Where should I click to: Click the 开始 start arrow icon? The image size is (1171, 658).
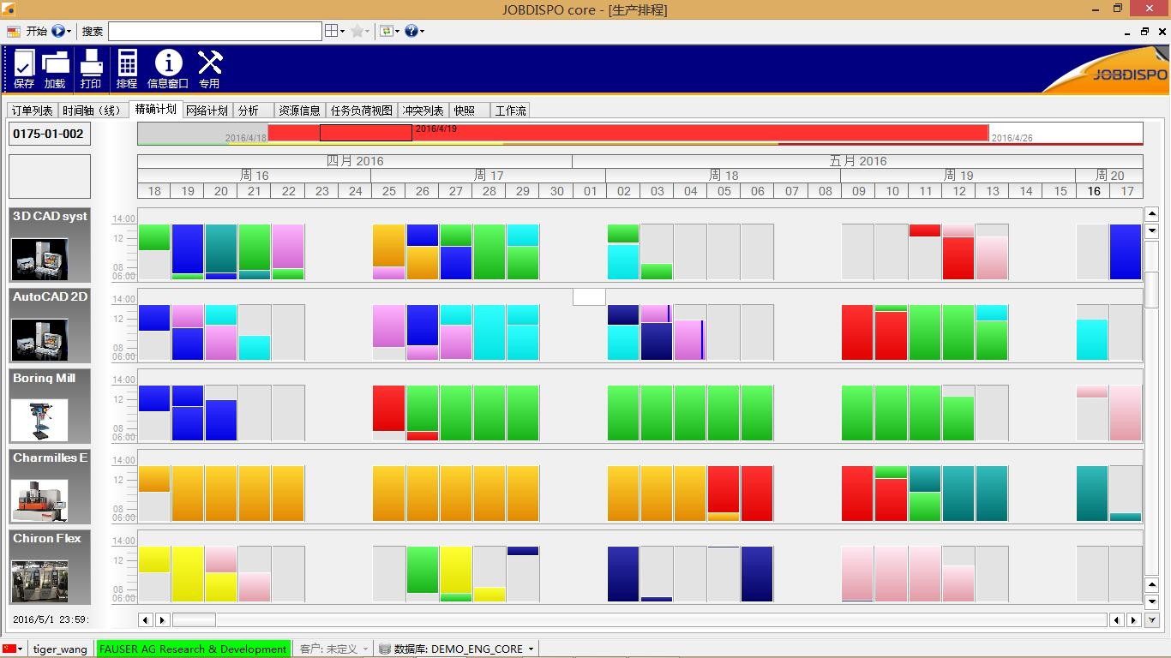(x=58, y=31)
